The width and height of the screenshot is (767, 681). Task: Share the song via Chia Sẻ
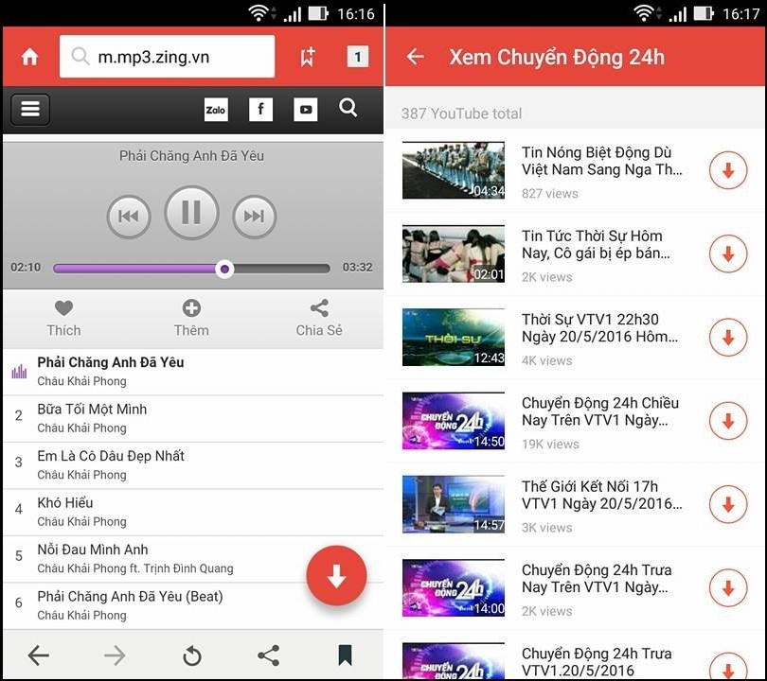tap(319, 318)
